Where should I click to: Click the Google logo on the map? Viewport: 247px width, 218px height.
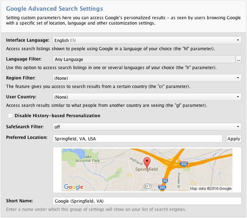point(73,187)
